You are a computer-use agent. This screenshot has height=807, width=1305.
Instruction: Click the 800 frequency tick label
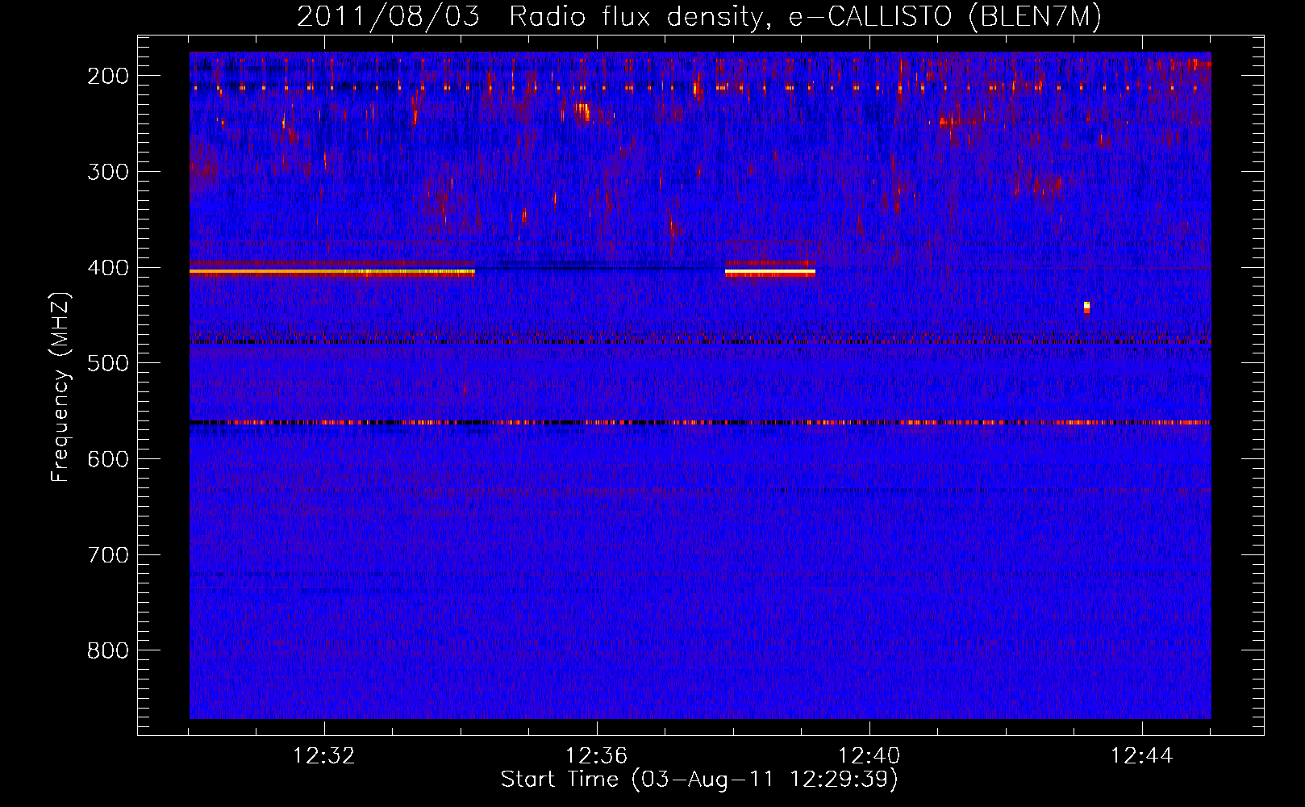point(108,650)
